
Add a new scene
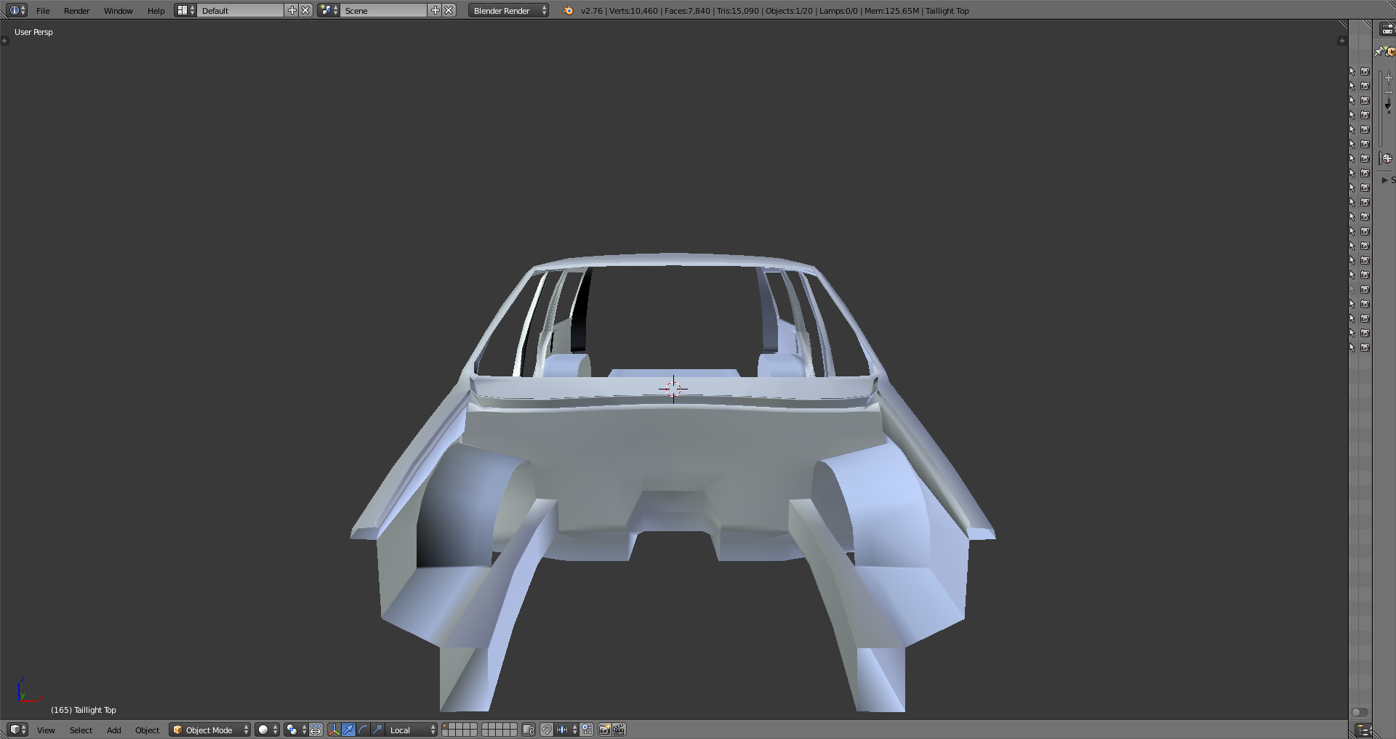[x=436, y=10]
